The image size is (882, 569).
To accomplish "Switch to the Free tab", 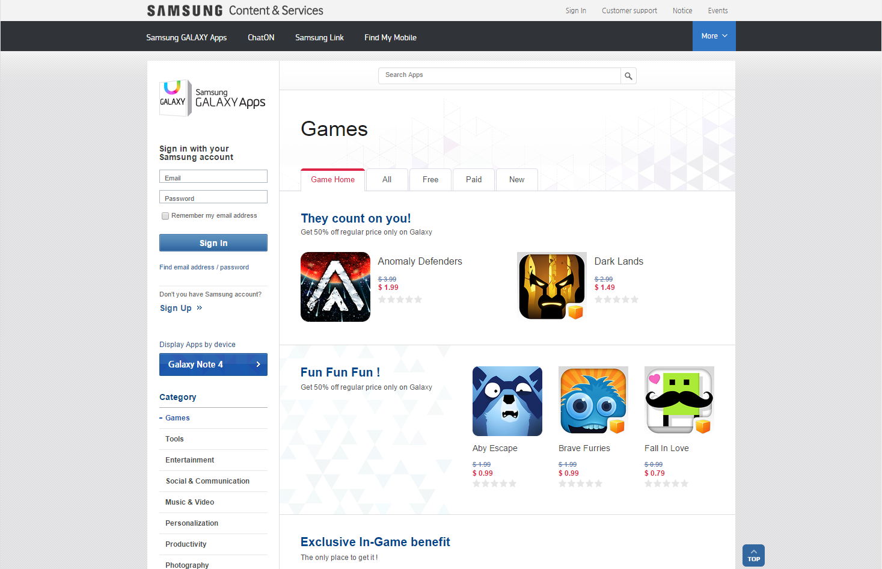I will click(x=430, y=180).
